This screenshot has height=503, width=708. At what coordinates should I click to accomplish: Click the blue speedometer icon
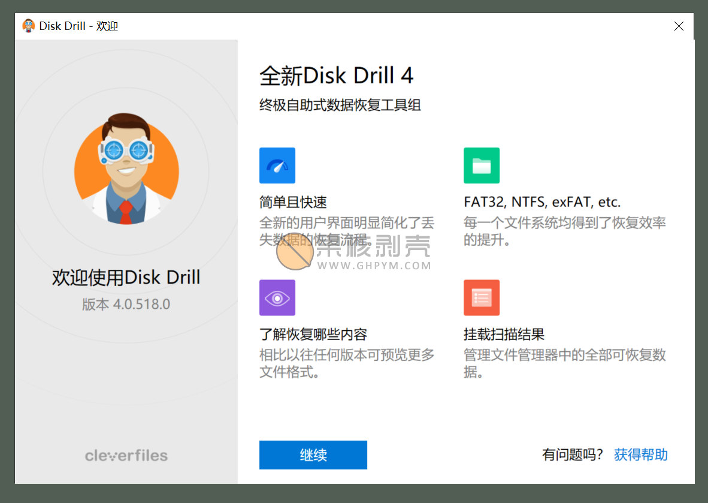(277, 165)
